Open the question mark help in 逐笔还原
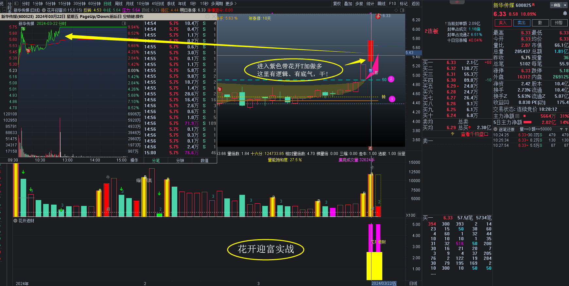 566,129
